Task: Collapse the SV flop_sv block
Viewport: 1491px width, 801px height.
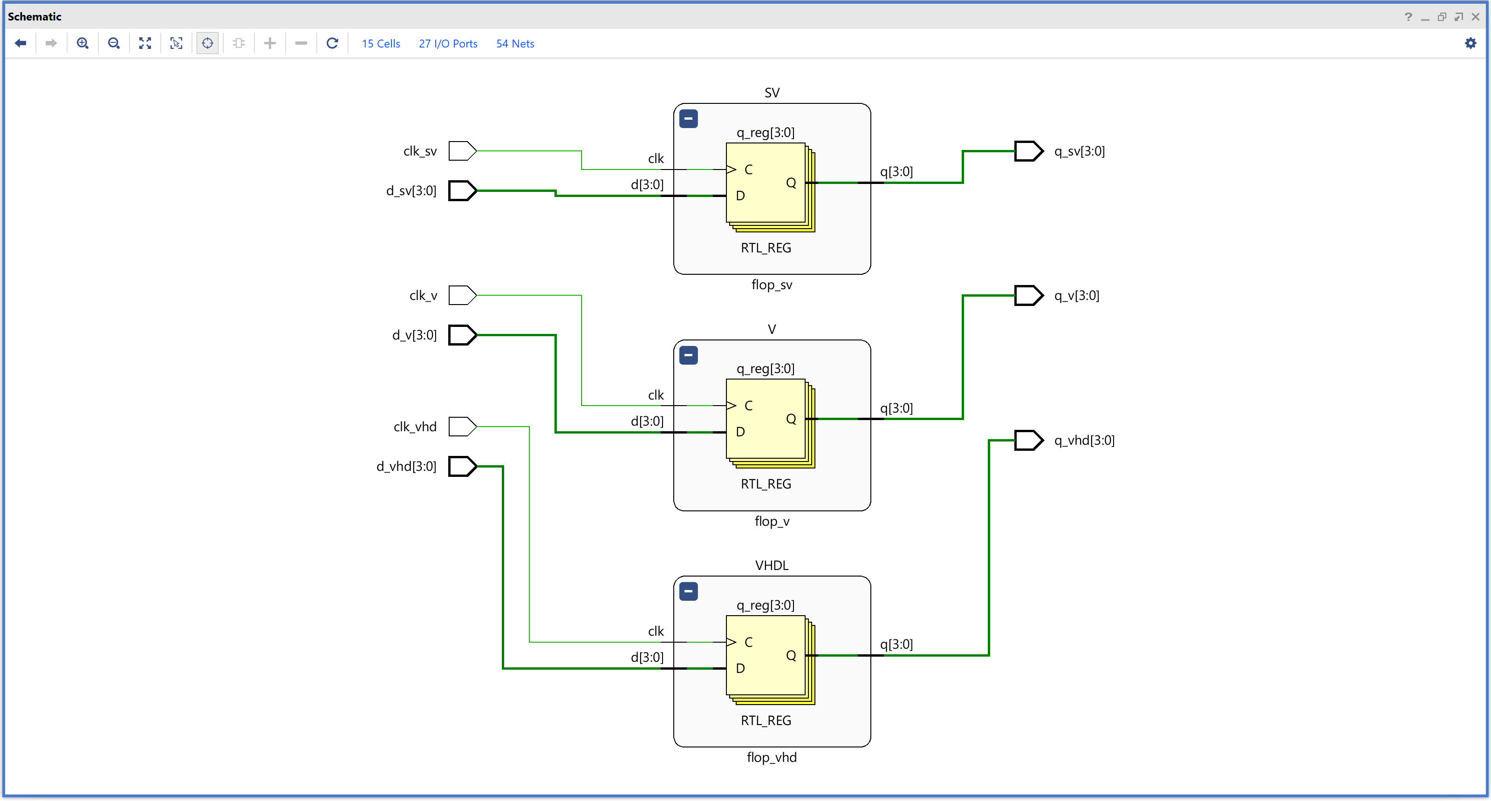Action: click(688, 119)
